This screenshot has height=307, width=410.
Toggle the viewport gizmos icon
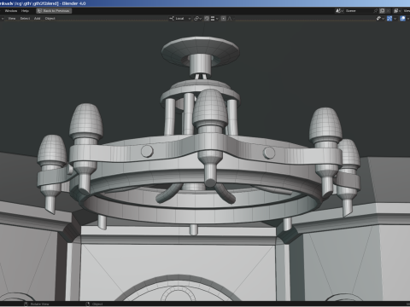pyautogui.click(x=389, y=19)
